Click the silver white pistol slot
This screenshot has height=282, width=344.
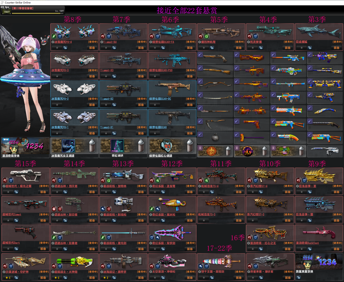(325, 151)
